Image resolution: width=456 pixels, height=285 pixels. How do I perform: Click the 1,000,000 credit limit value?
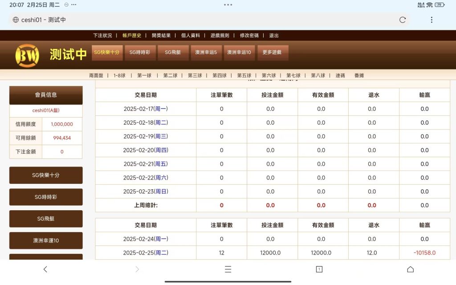(62, 124)
